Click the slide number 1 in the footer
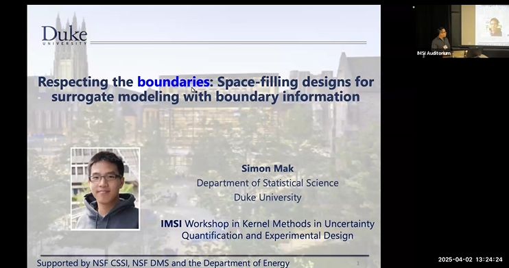The width and height of the screenshot is (509, 268). [358, 263]
